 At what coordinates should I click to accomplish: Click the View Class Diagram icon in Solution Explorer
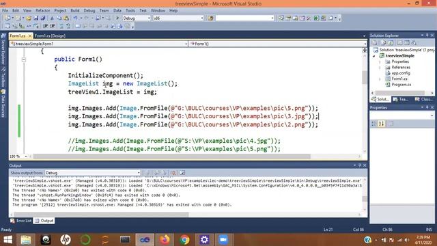[414, 42]
